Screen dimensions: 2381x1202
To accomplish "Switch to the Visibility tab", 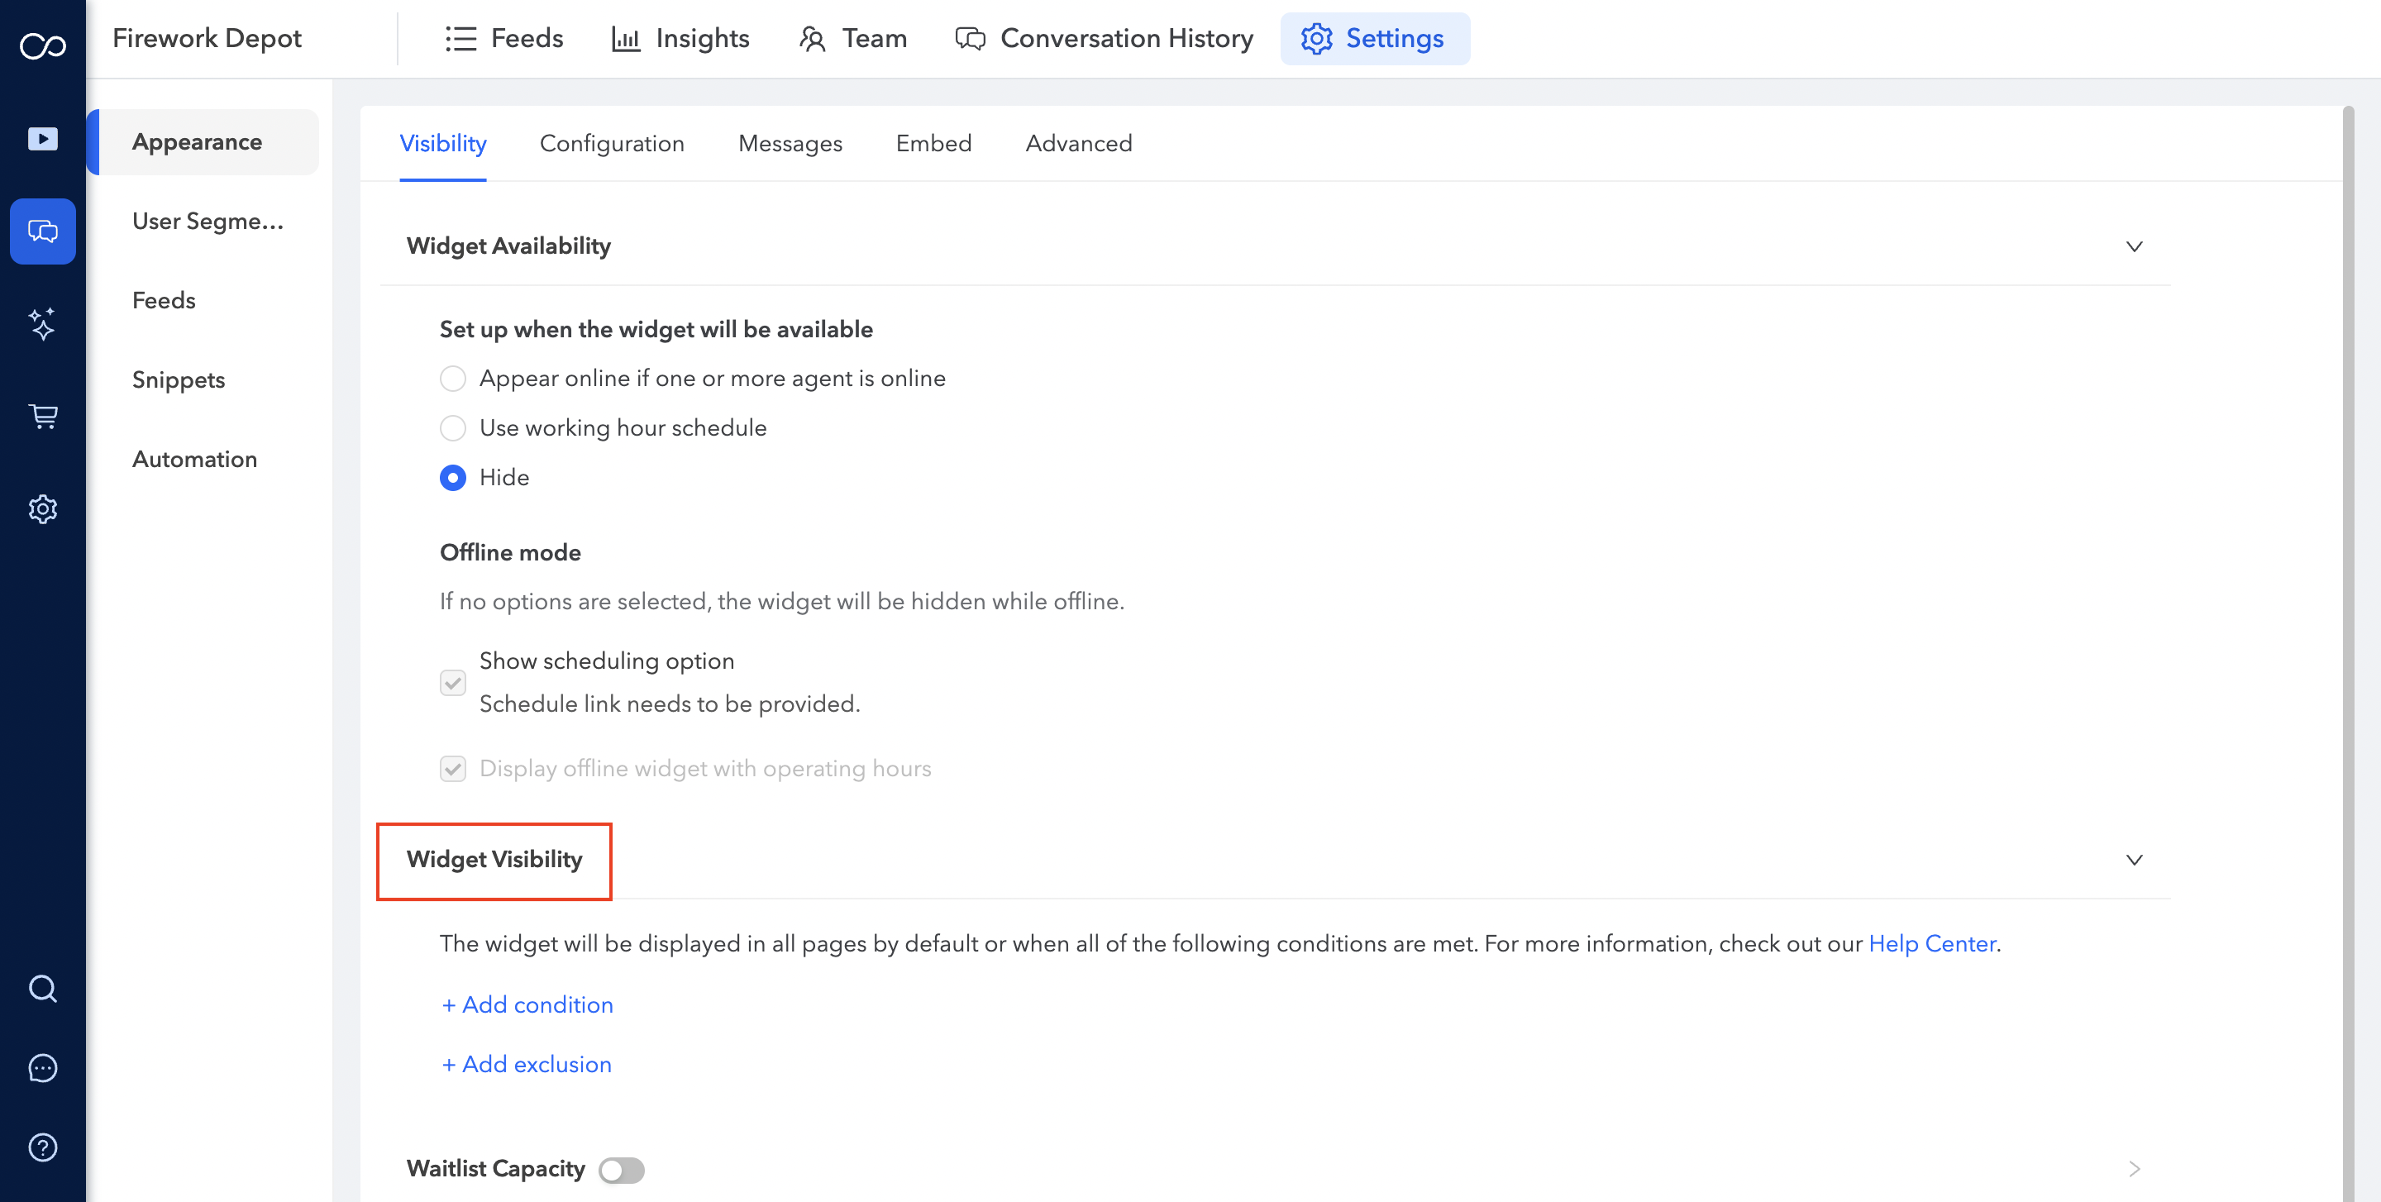I will click(x=443, y=143).
